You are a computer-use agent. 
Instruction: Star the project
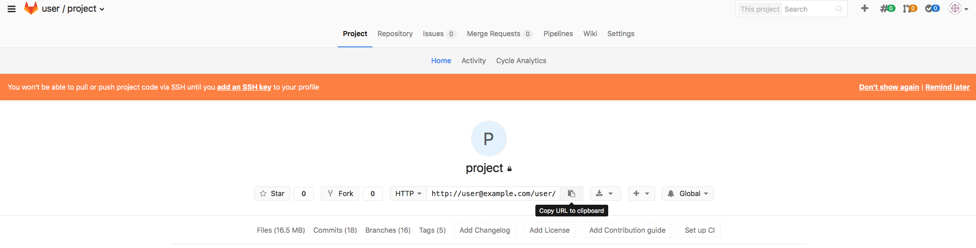coord(272,194)
